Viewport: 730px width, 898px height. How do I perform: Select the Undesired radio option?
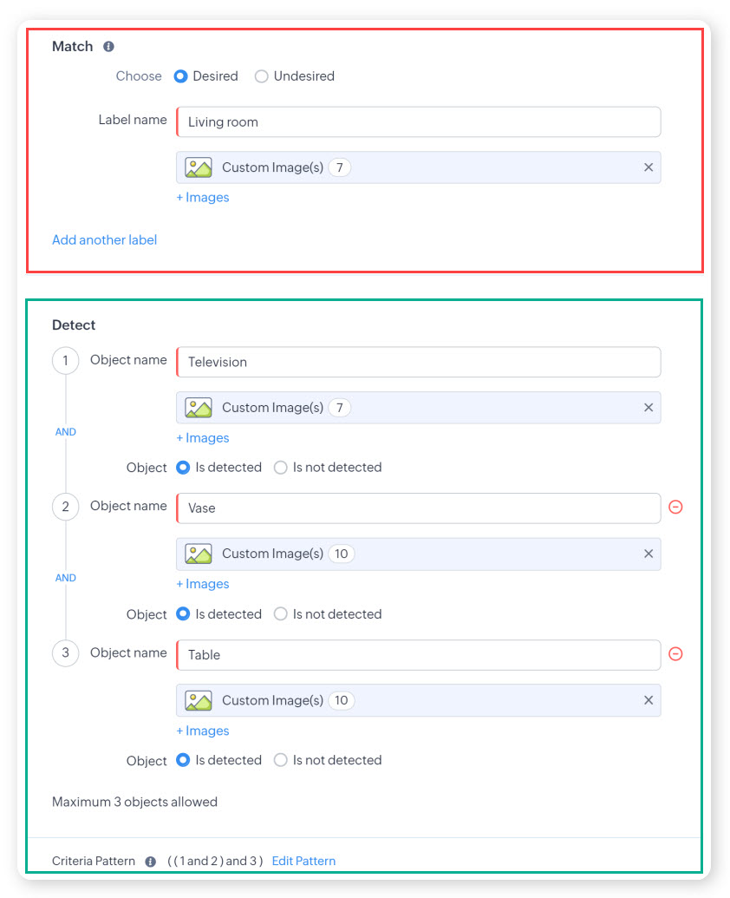click(262, 76)
